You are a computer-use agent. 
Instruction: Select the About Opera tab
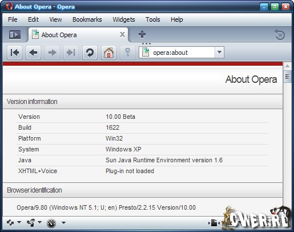click(x=78, y=35)
